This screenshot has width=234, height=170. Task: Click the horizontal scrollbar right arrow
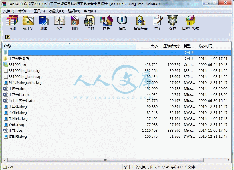229,160
